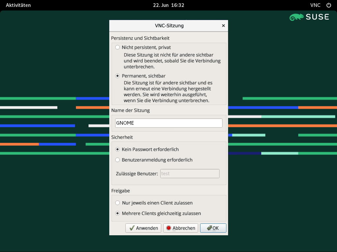Choose "Kein Passwort erforderlich" option
The width and height of the screenshot is (337, 252).
click(117, 149)
